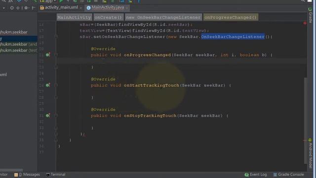
Task: Click @Override above onStopTrackingTouch
Action: [103, 109]
